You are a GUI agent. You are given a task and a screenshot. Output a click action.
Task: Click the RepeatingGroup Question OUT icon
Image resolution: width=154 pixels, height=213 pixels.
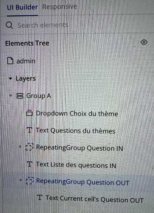tap(30, 181)
